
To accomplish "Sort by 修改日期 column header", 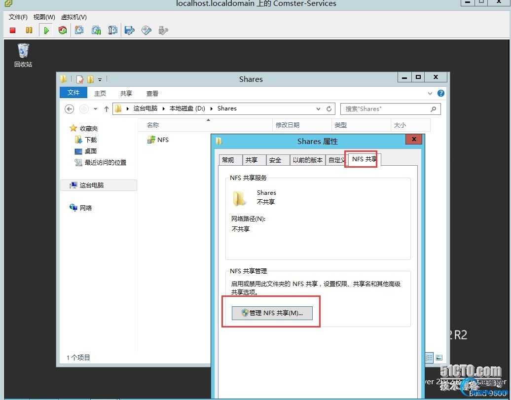I will (x=302, y=125).
